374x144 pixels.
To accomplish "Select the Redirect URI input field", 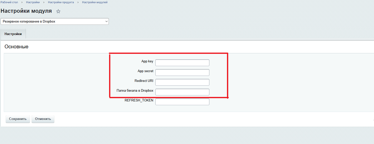I will coord(182,82).
